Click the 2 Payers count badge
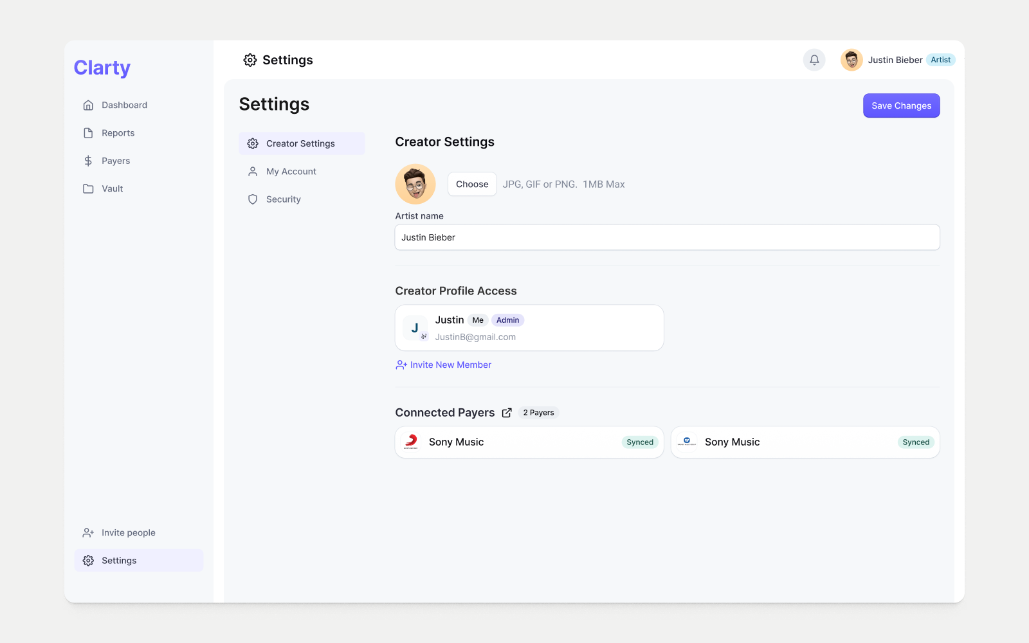Image resolution: width=1029 pixels, height=643 pixels. (x=538, y=413)
